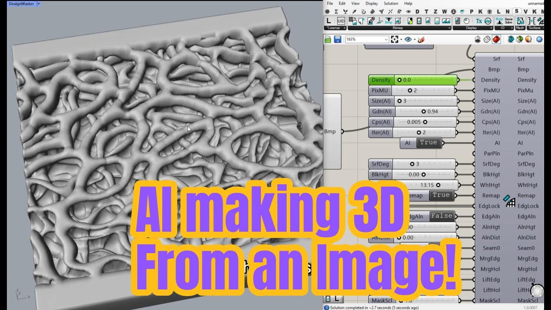Click the SM Mesh panel icon
The width and height of the screenshot is (551, 310).
[520, 21]
